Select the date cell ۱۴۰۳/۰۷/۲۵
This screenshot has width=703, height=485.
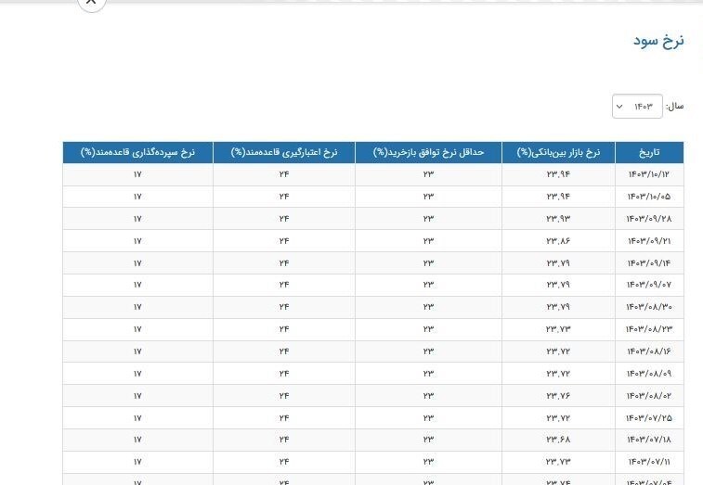tap(649, 418)
